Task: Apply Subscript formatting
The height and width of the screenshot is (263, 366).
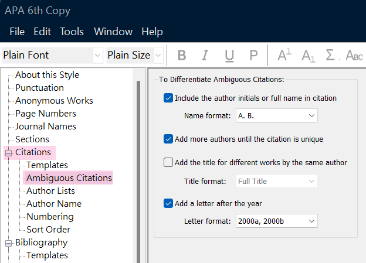Action: tap(309, 56)
